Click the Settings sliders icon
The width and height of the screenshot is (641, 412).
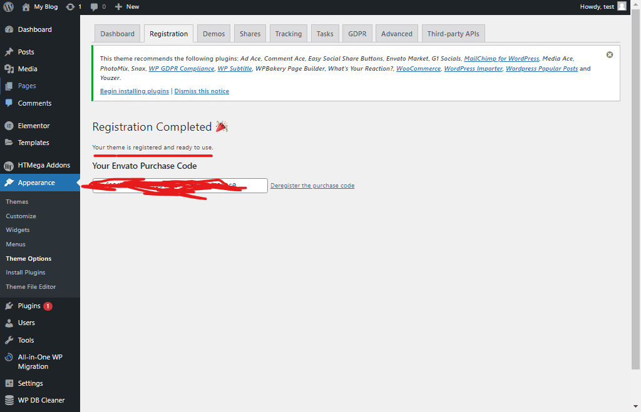[9, 383]
